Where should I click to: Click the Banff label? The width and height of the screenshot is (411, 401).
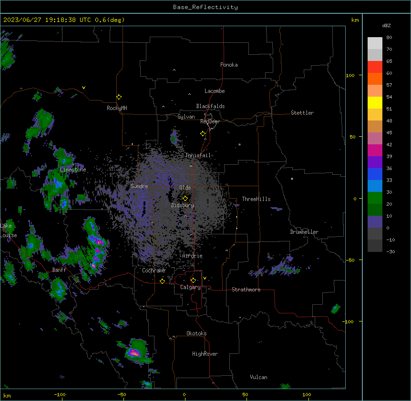click(x=59, y=270)
